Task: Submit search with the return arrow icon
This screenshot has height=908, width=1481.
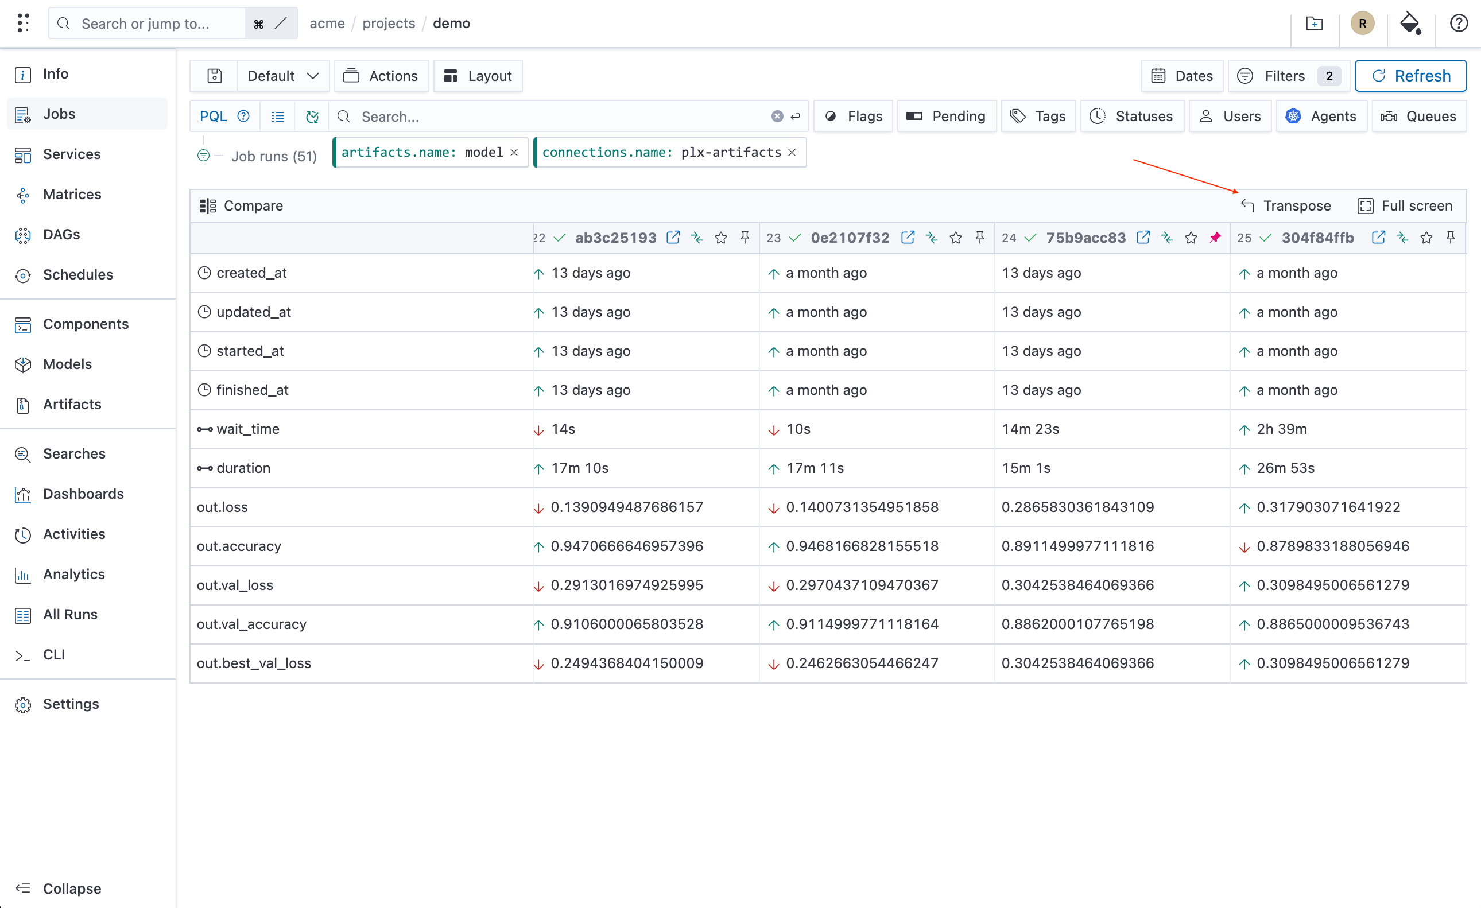Action: pyautogui.click(x=795, y=117)
